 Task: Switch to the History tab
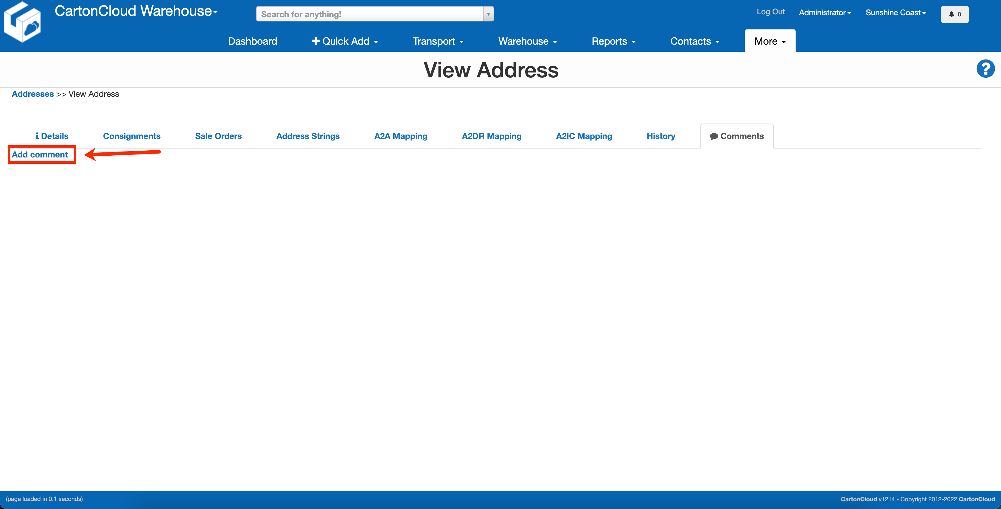click(660, 136)
